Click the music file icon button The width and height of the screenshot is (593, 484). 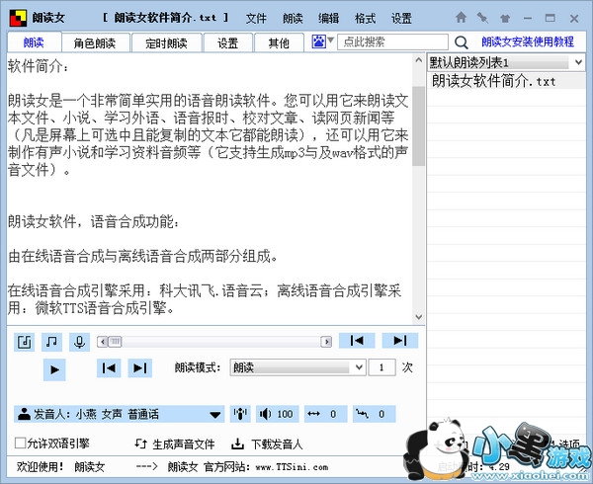pos(24,342)
